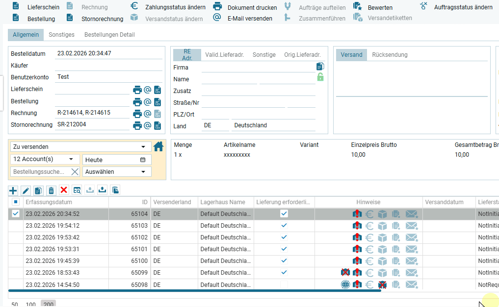Click the E-Mail versenden button
499x307 pixels.
249,19
